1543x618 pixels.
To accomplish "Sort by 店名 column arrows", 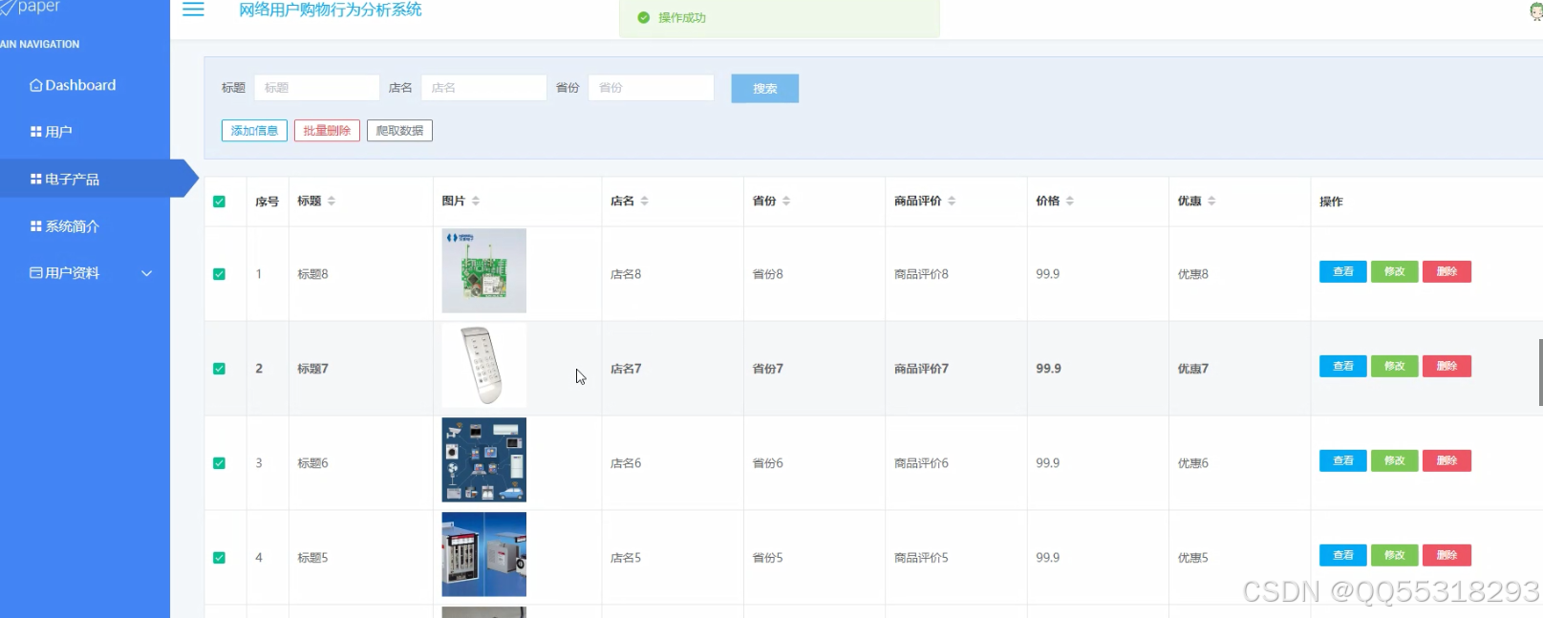I will point(645,201).
